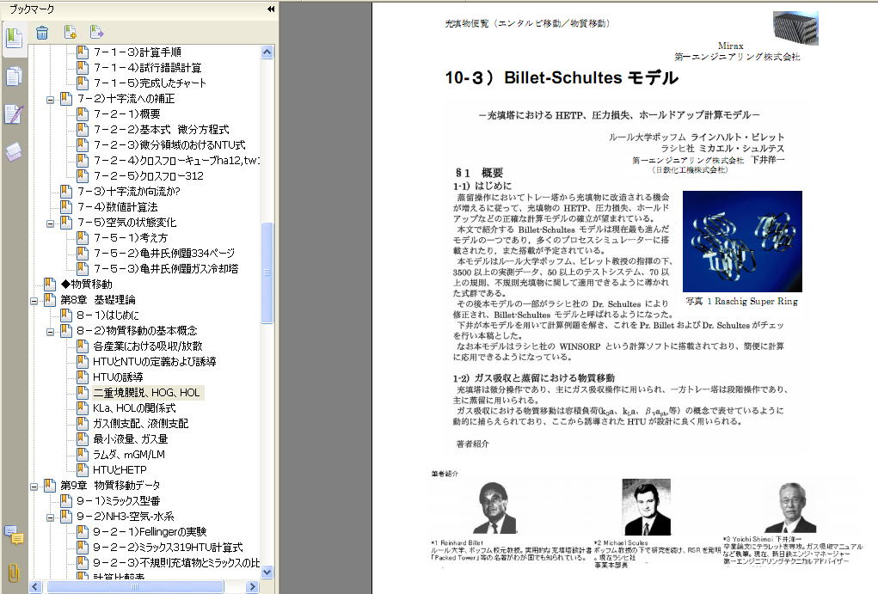Open bookmark 7-1-4)試行錯誤計算
878x594 pixels.
point(147,68)
